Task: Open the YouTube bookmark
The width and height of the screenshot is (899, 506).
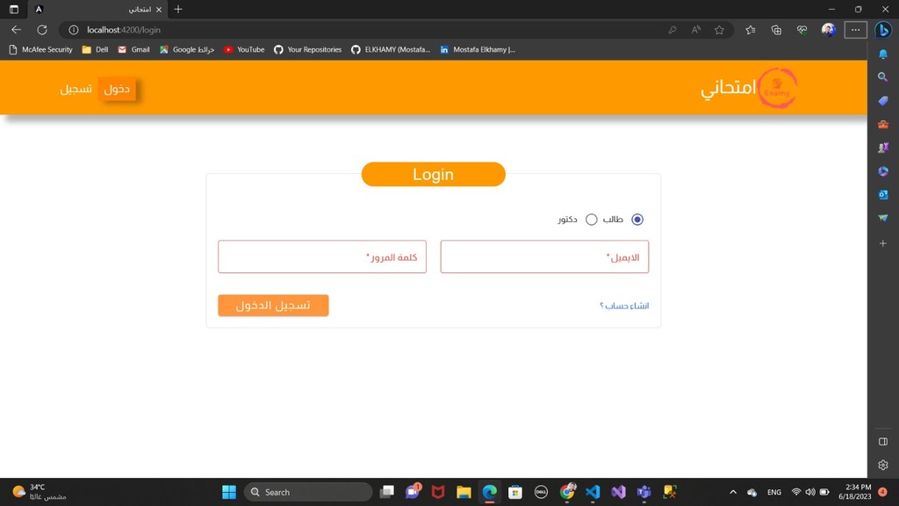Action: (244, 49)
